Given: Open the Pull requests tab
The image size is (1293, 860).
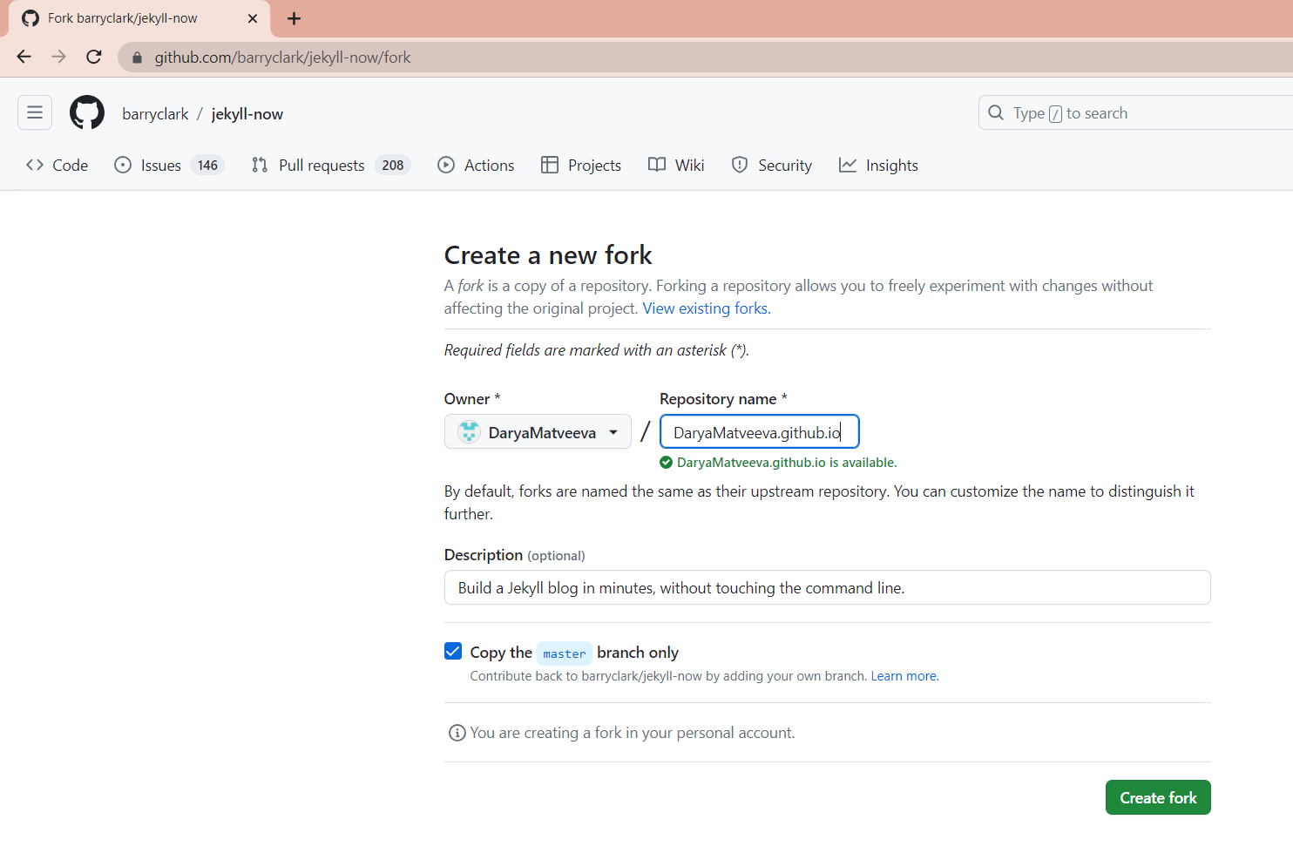Looking at the screenshot, I should click(330, 165).
